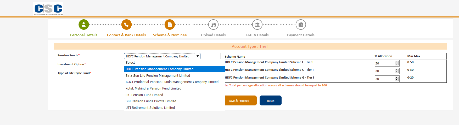Click the Type of Life Cycle Fund label

tap(75, 73)
